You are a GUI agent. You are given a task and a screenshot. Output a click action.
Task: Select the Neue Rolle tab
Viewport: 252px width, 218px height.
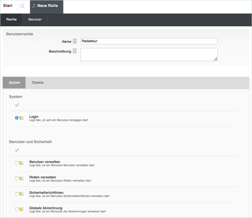pyautogui.click(x=47, y=6)
